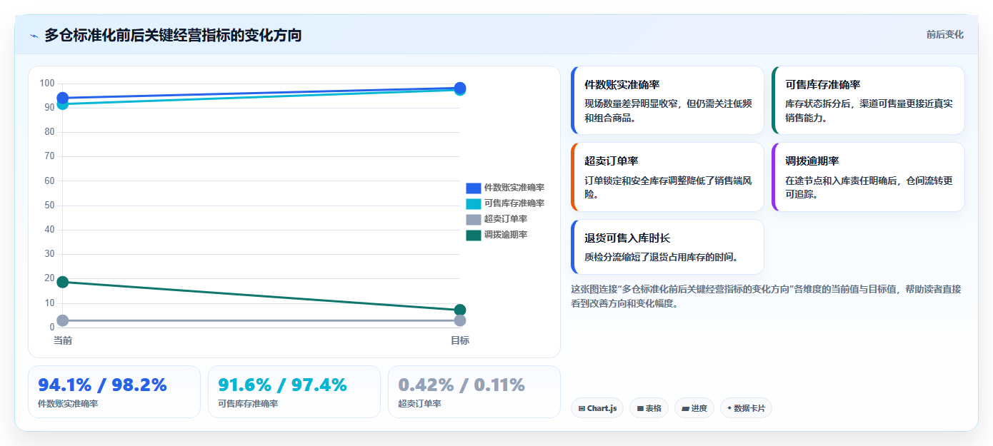
Task: Click the chart summary paragraph starting 这张图连接
Action: pos(767,296)
